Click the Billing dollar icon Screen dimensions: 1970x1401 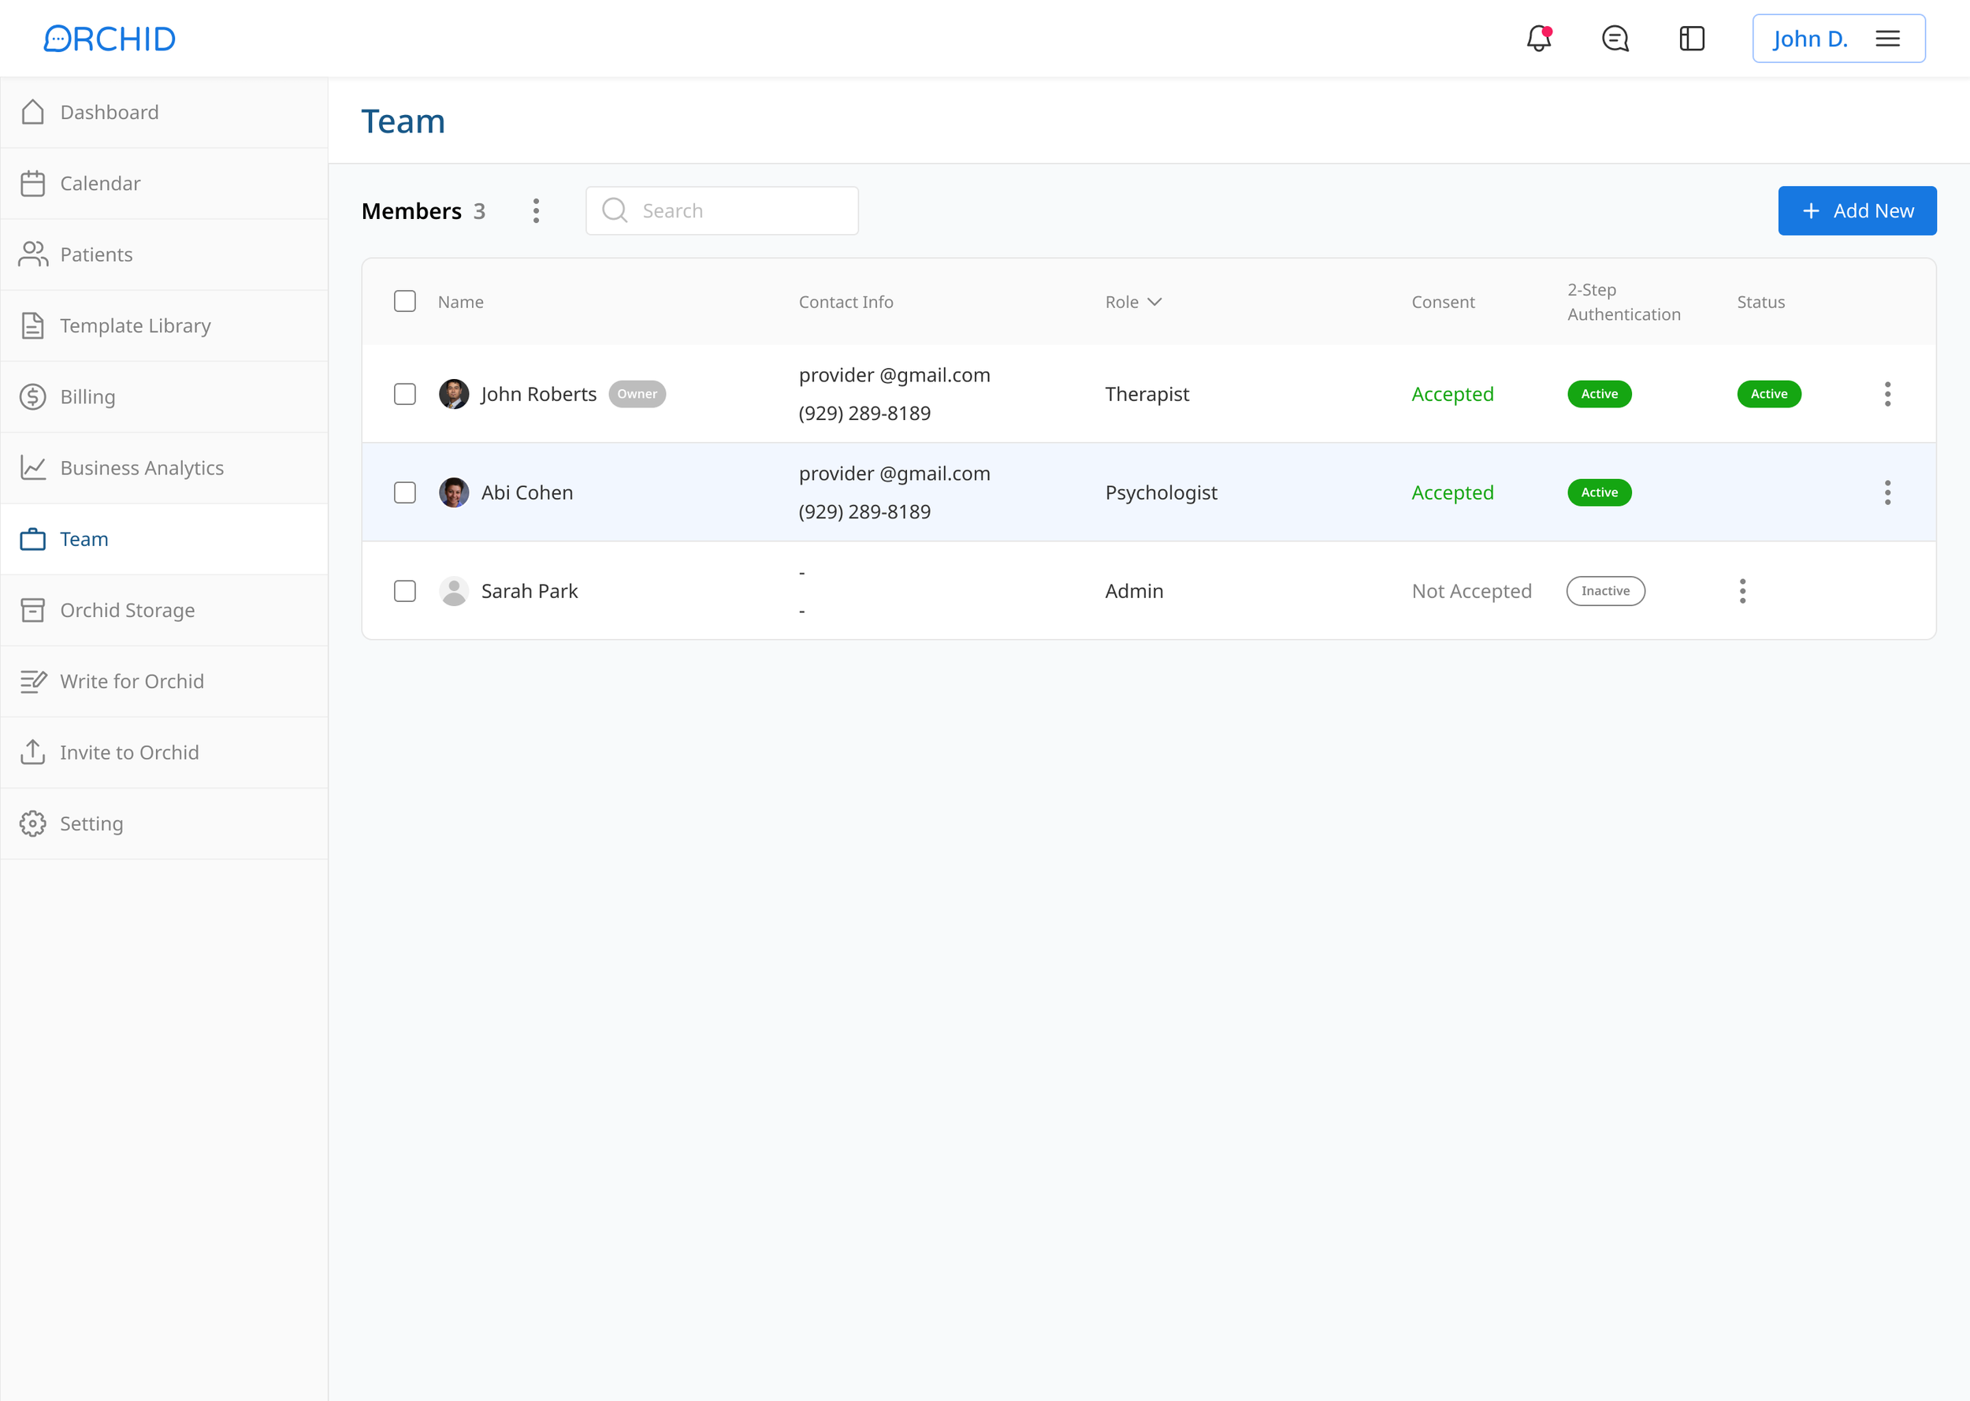point(33,397)
